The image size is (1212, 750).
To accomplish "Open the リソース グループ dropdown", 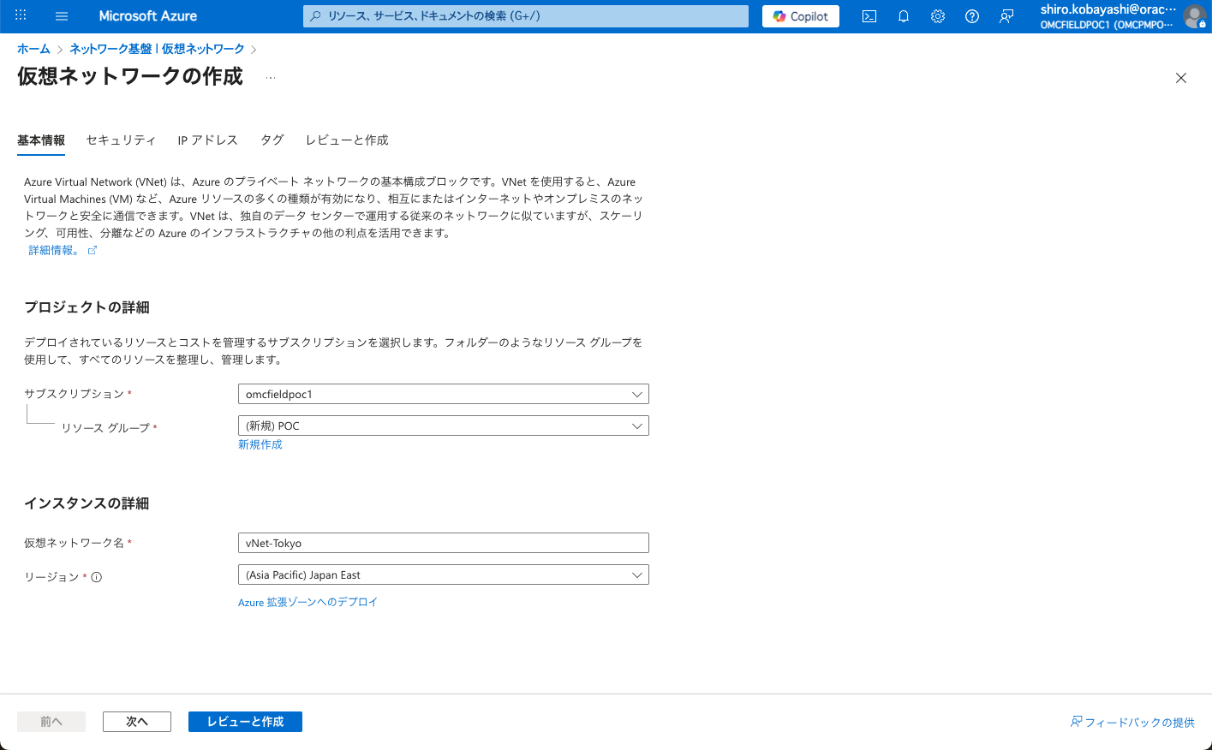I will pyautogui.click(x=443, y=426).
